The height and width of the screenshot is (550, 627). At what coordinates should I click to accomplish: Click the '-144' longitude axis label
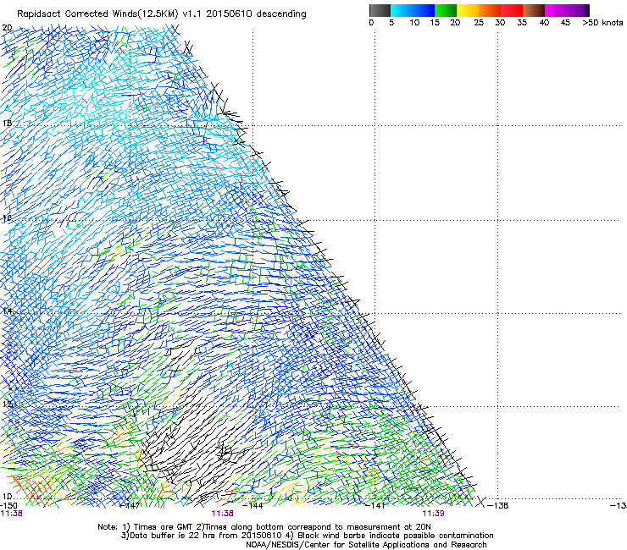253,506
